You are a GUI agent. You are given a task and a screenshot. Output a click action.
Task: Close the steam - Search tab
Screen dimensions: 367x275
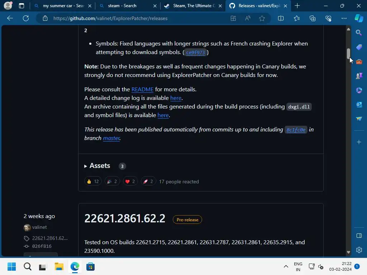[155, 6]
